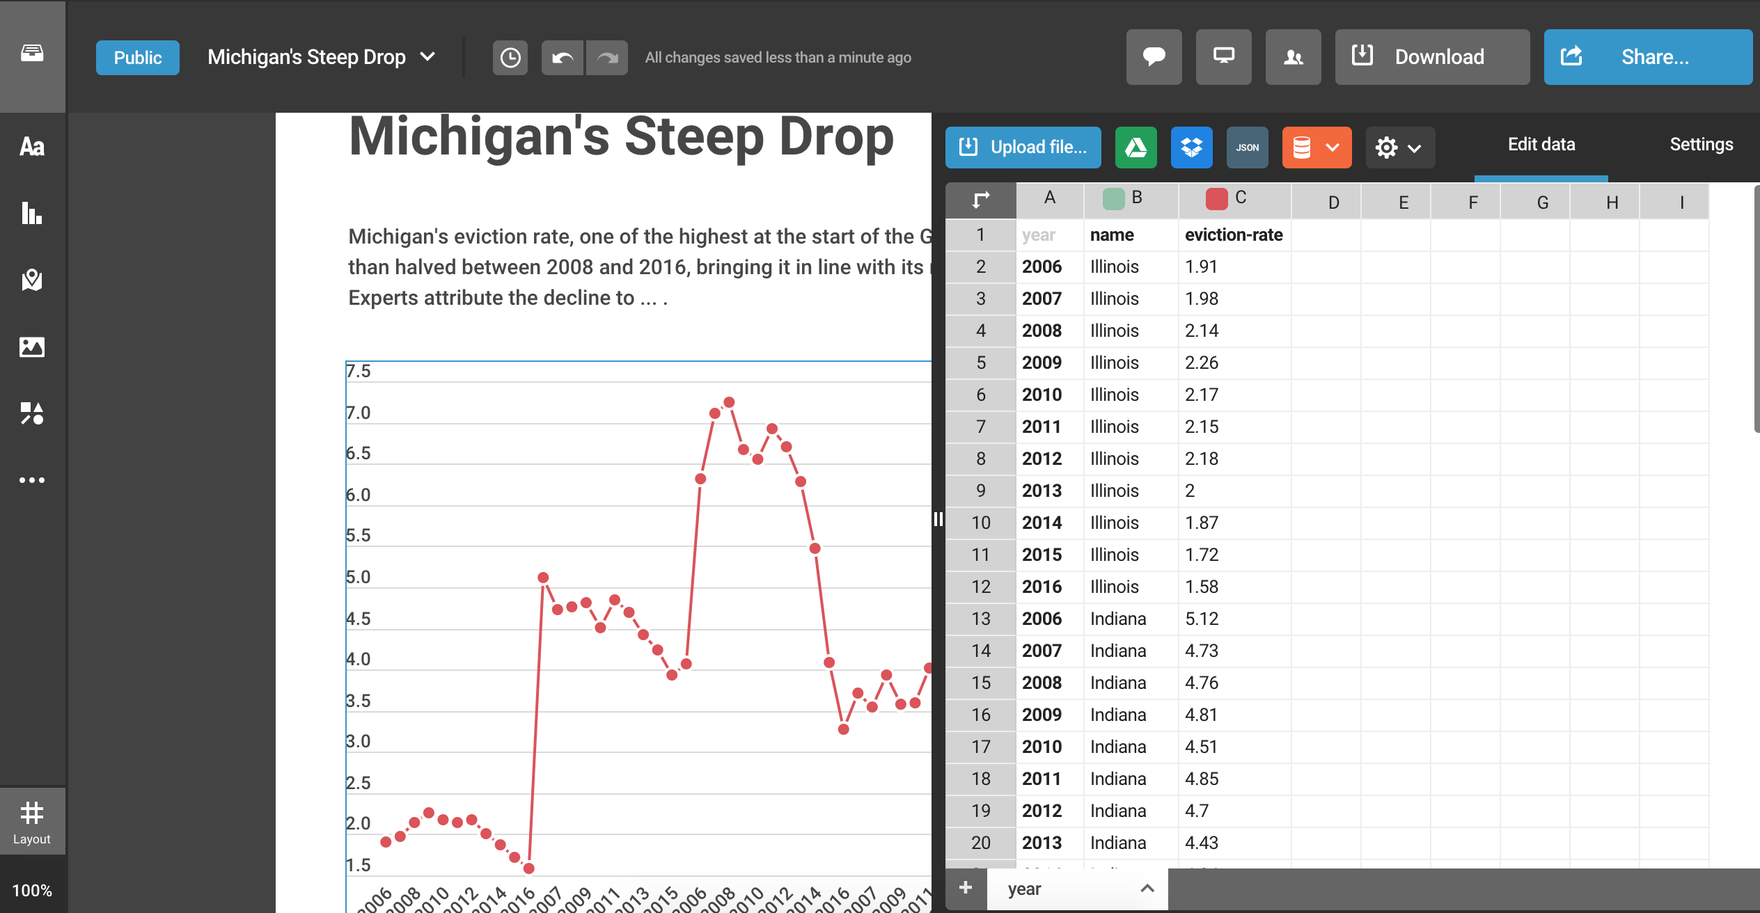This screenshot has width=1760, height=913.
Task: Click the Download button
Action: click(x=1432, y=57)
